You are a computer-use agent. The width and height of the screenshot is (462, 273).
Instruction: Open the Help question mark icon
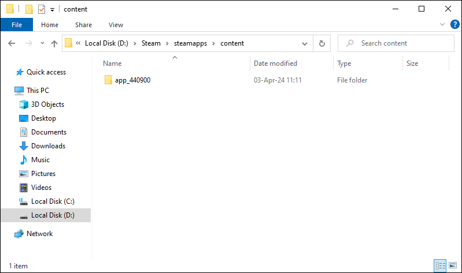coord(454,24)
